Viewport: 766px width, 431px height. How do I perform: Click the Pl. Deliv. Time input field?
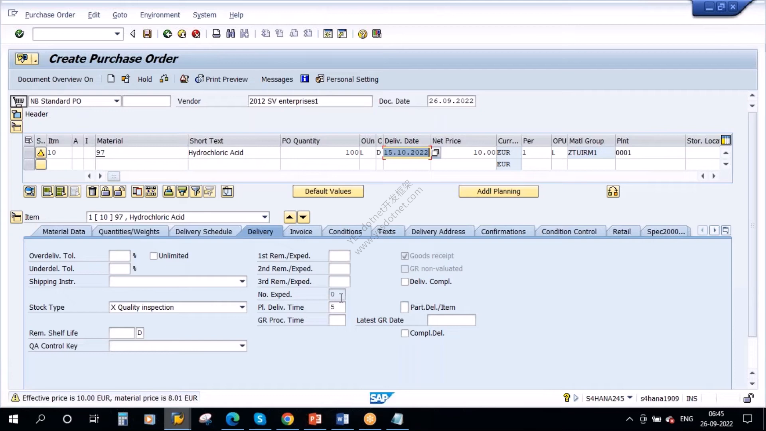[x=337, y=307]
